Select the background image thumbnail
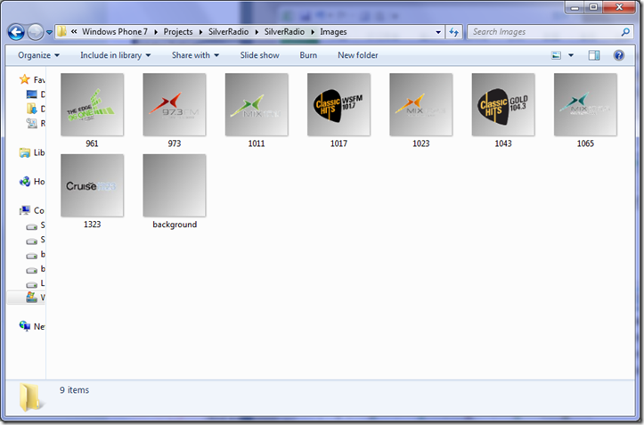644x425 pixels. [x=175, y=186]
